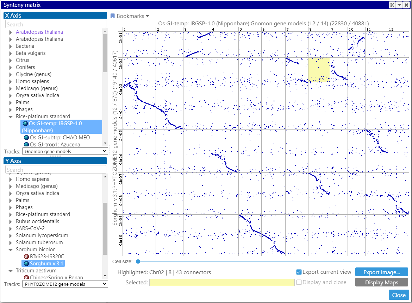Click the Os GJ-subtrp CHAO MEO icon
The width and height of the screenshot is (412, 303).
click(x=26, y=138)
